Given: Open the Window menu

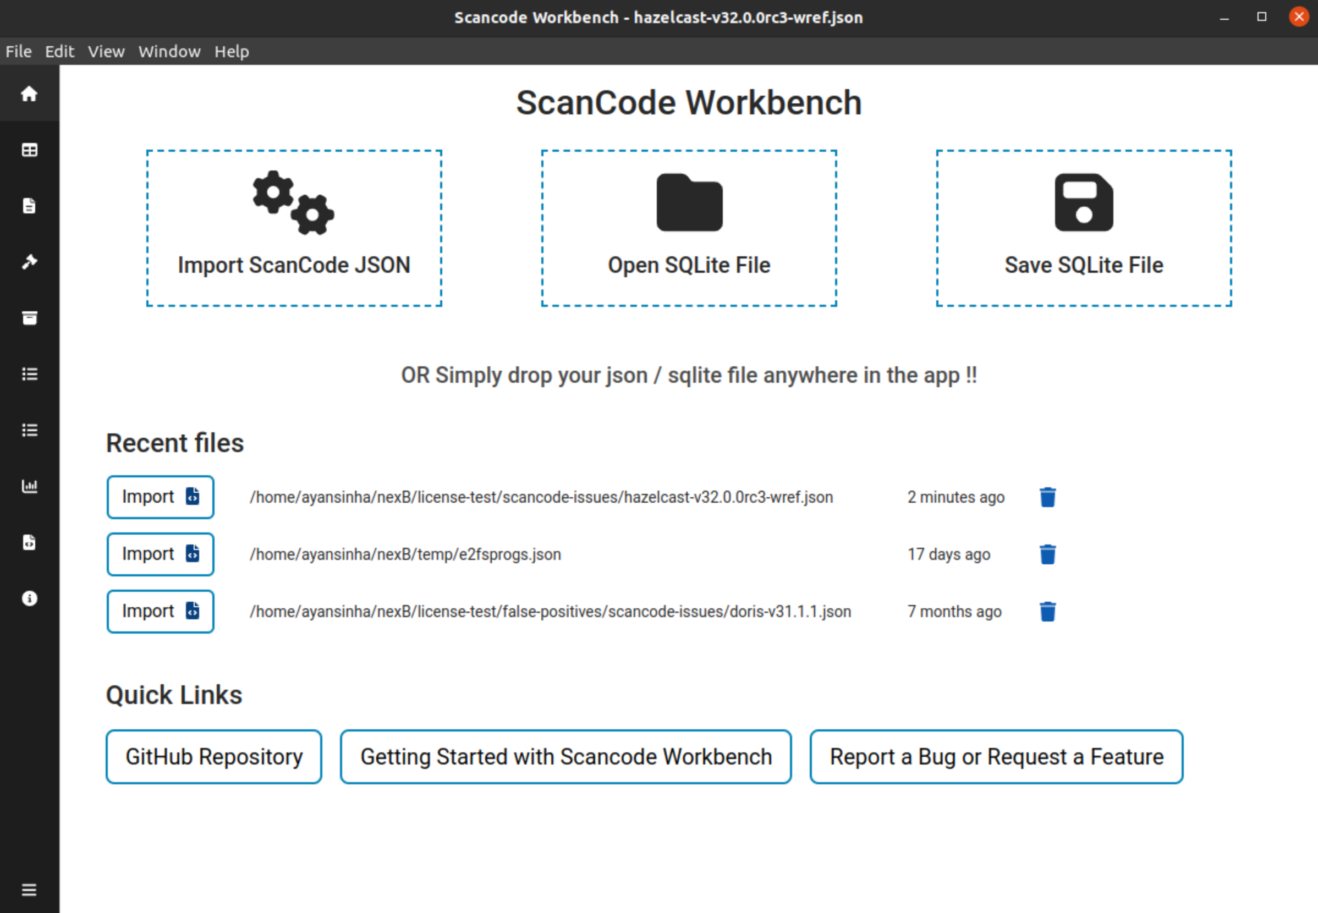Looking at the screenshot, I should 169,52.
